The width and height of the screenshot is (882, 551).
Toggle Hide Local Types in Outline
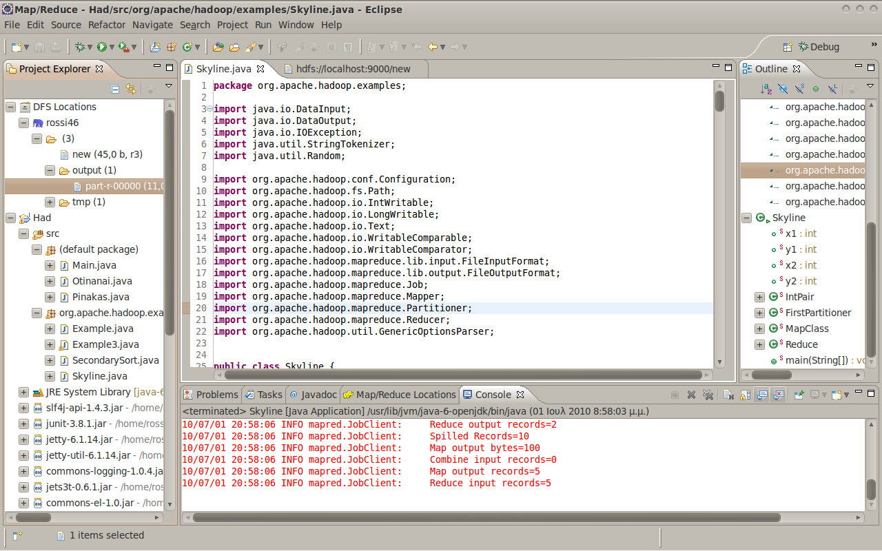pos(832,89)
